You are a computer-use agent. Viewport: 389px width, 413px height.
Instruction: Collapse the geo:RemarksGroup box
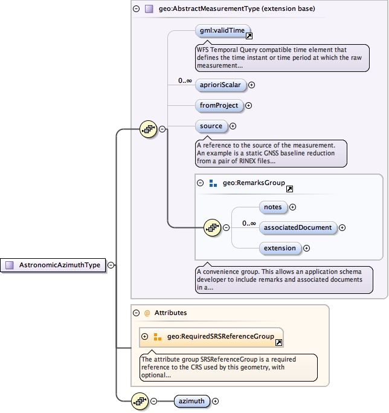[x=201, y=183]
